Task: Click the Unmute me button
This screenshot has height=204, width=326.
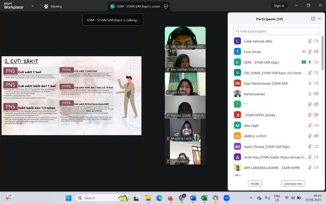Action: [293, 184]
